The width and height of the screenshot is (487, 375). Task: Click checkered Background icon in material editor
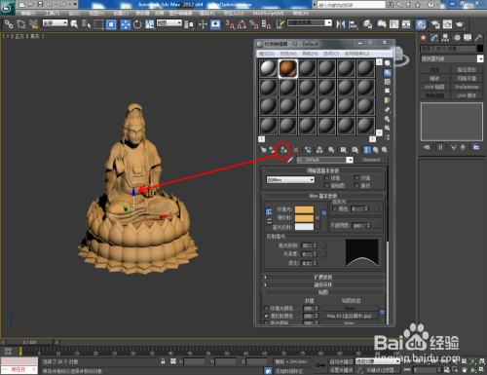pyautogui.click(x=388, y=82)
